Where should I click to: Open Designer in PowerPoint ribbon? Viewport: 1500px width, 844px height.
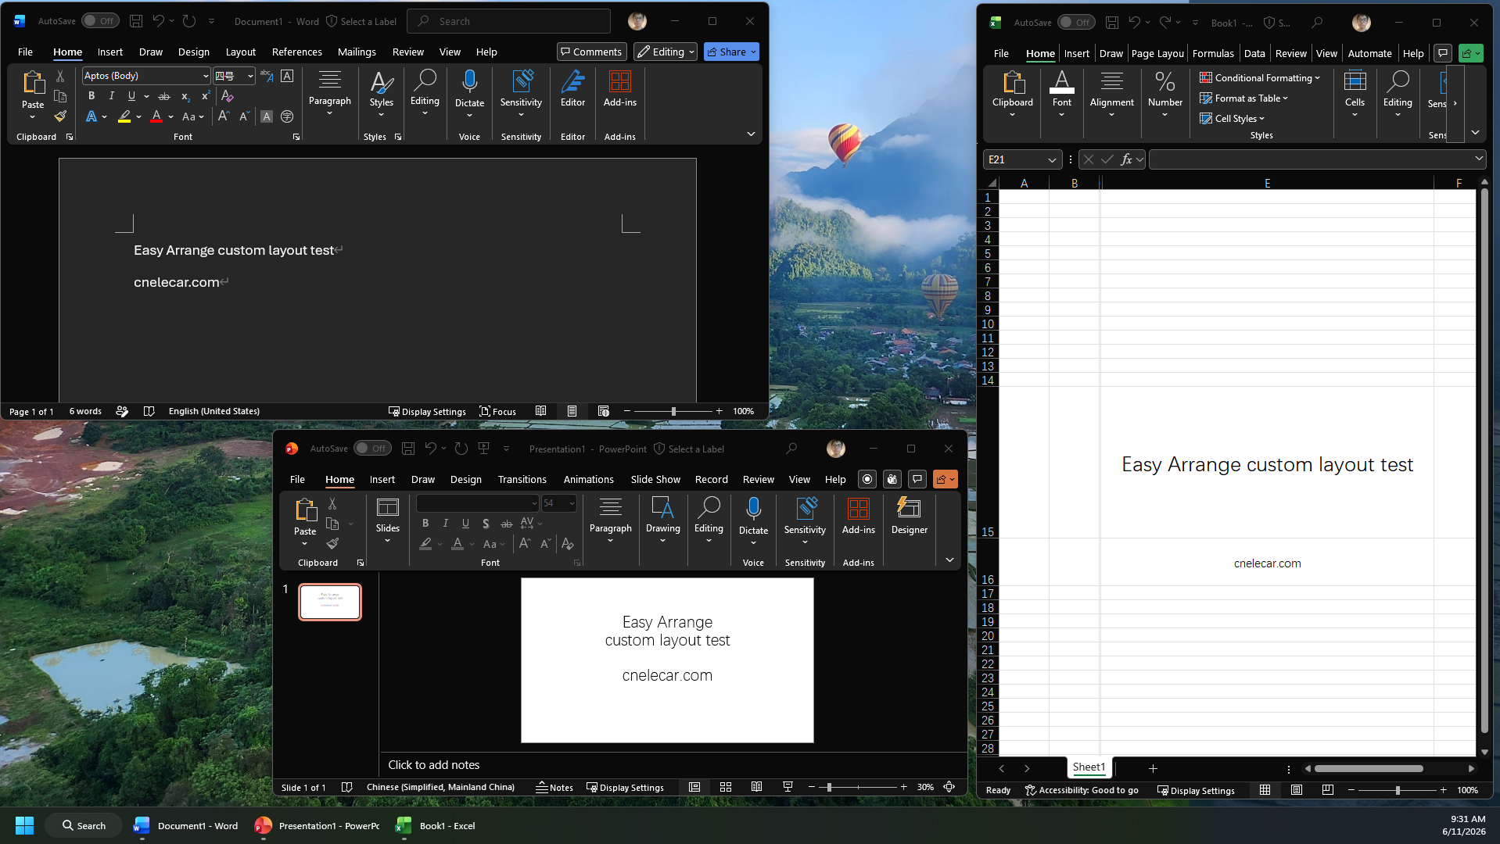tap(909, 517)
